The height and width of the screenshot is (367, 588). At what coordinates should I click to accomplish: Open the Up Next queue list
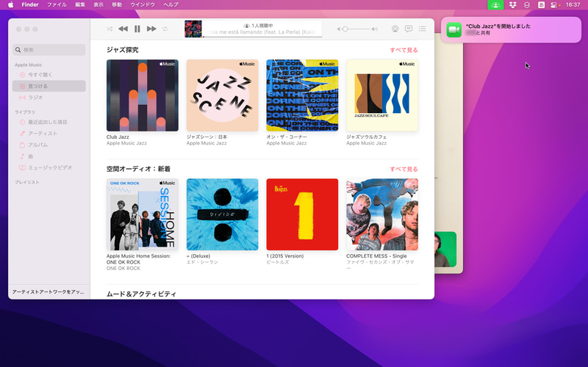[422, 29]
